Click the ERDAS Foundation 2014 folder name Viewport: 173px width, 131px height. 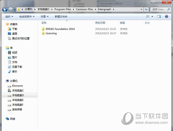60,29
